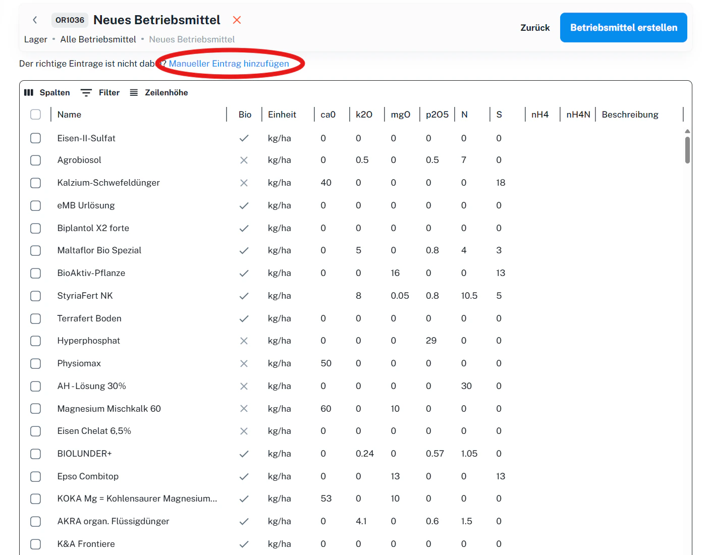Open the Zeilenhöhe row height menu

pyautogui.click(x=158, y=92)
